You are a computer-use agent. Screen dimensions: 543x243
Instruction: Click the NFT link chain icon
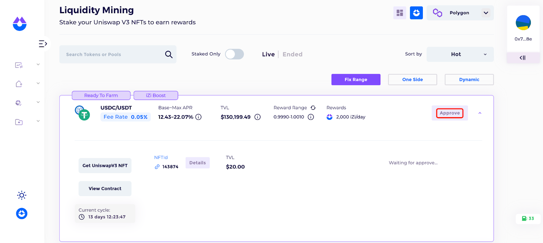pyautogui.click(x=157, y=167)
